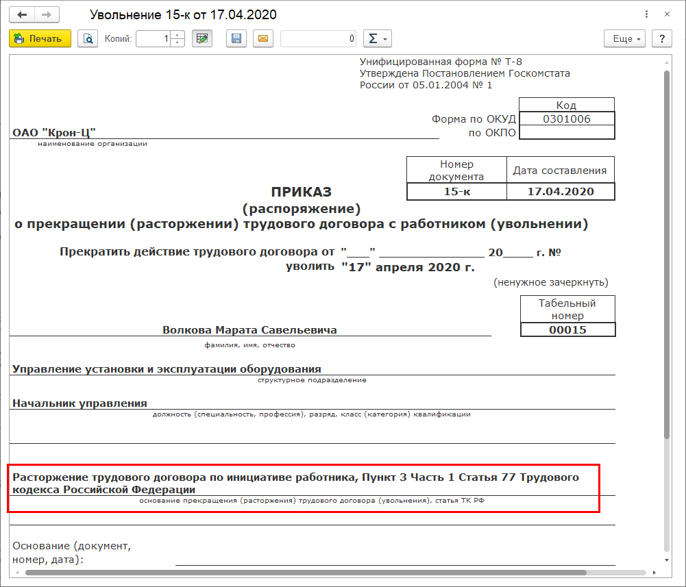Select the position Начальник управления
The height and width of the screenshot is (587, 686).
pyautogui.click(x=79, y=403)
